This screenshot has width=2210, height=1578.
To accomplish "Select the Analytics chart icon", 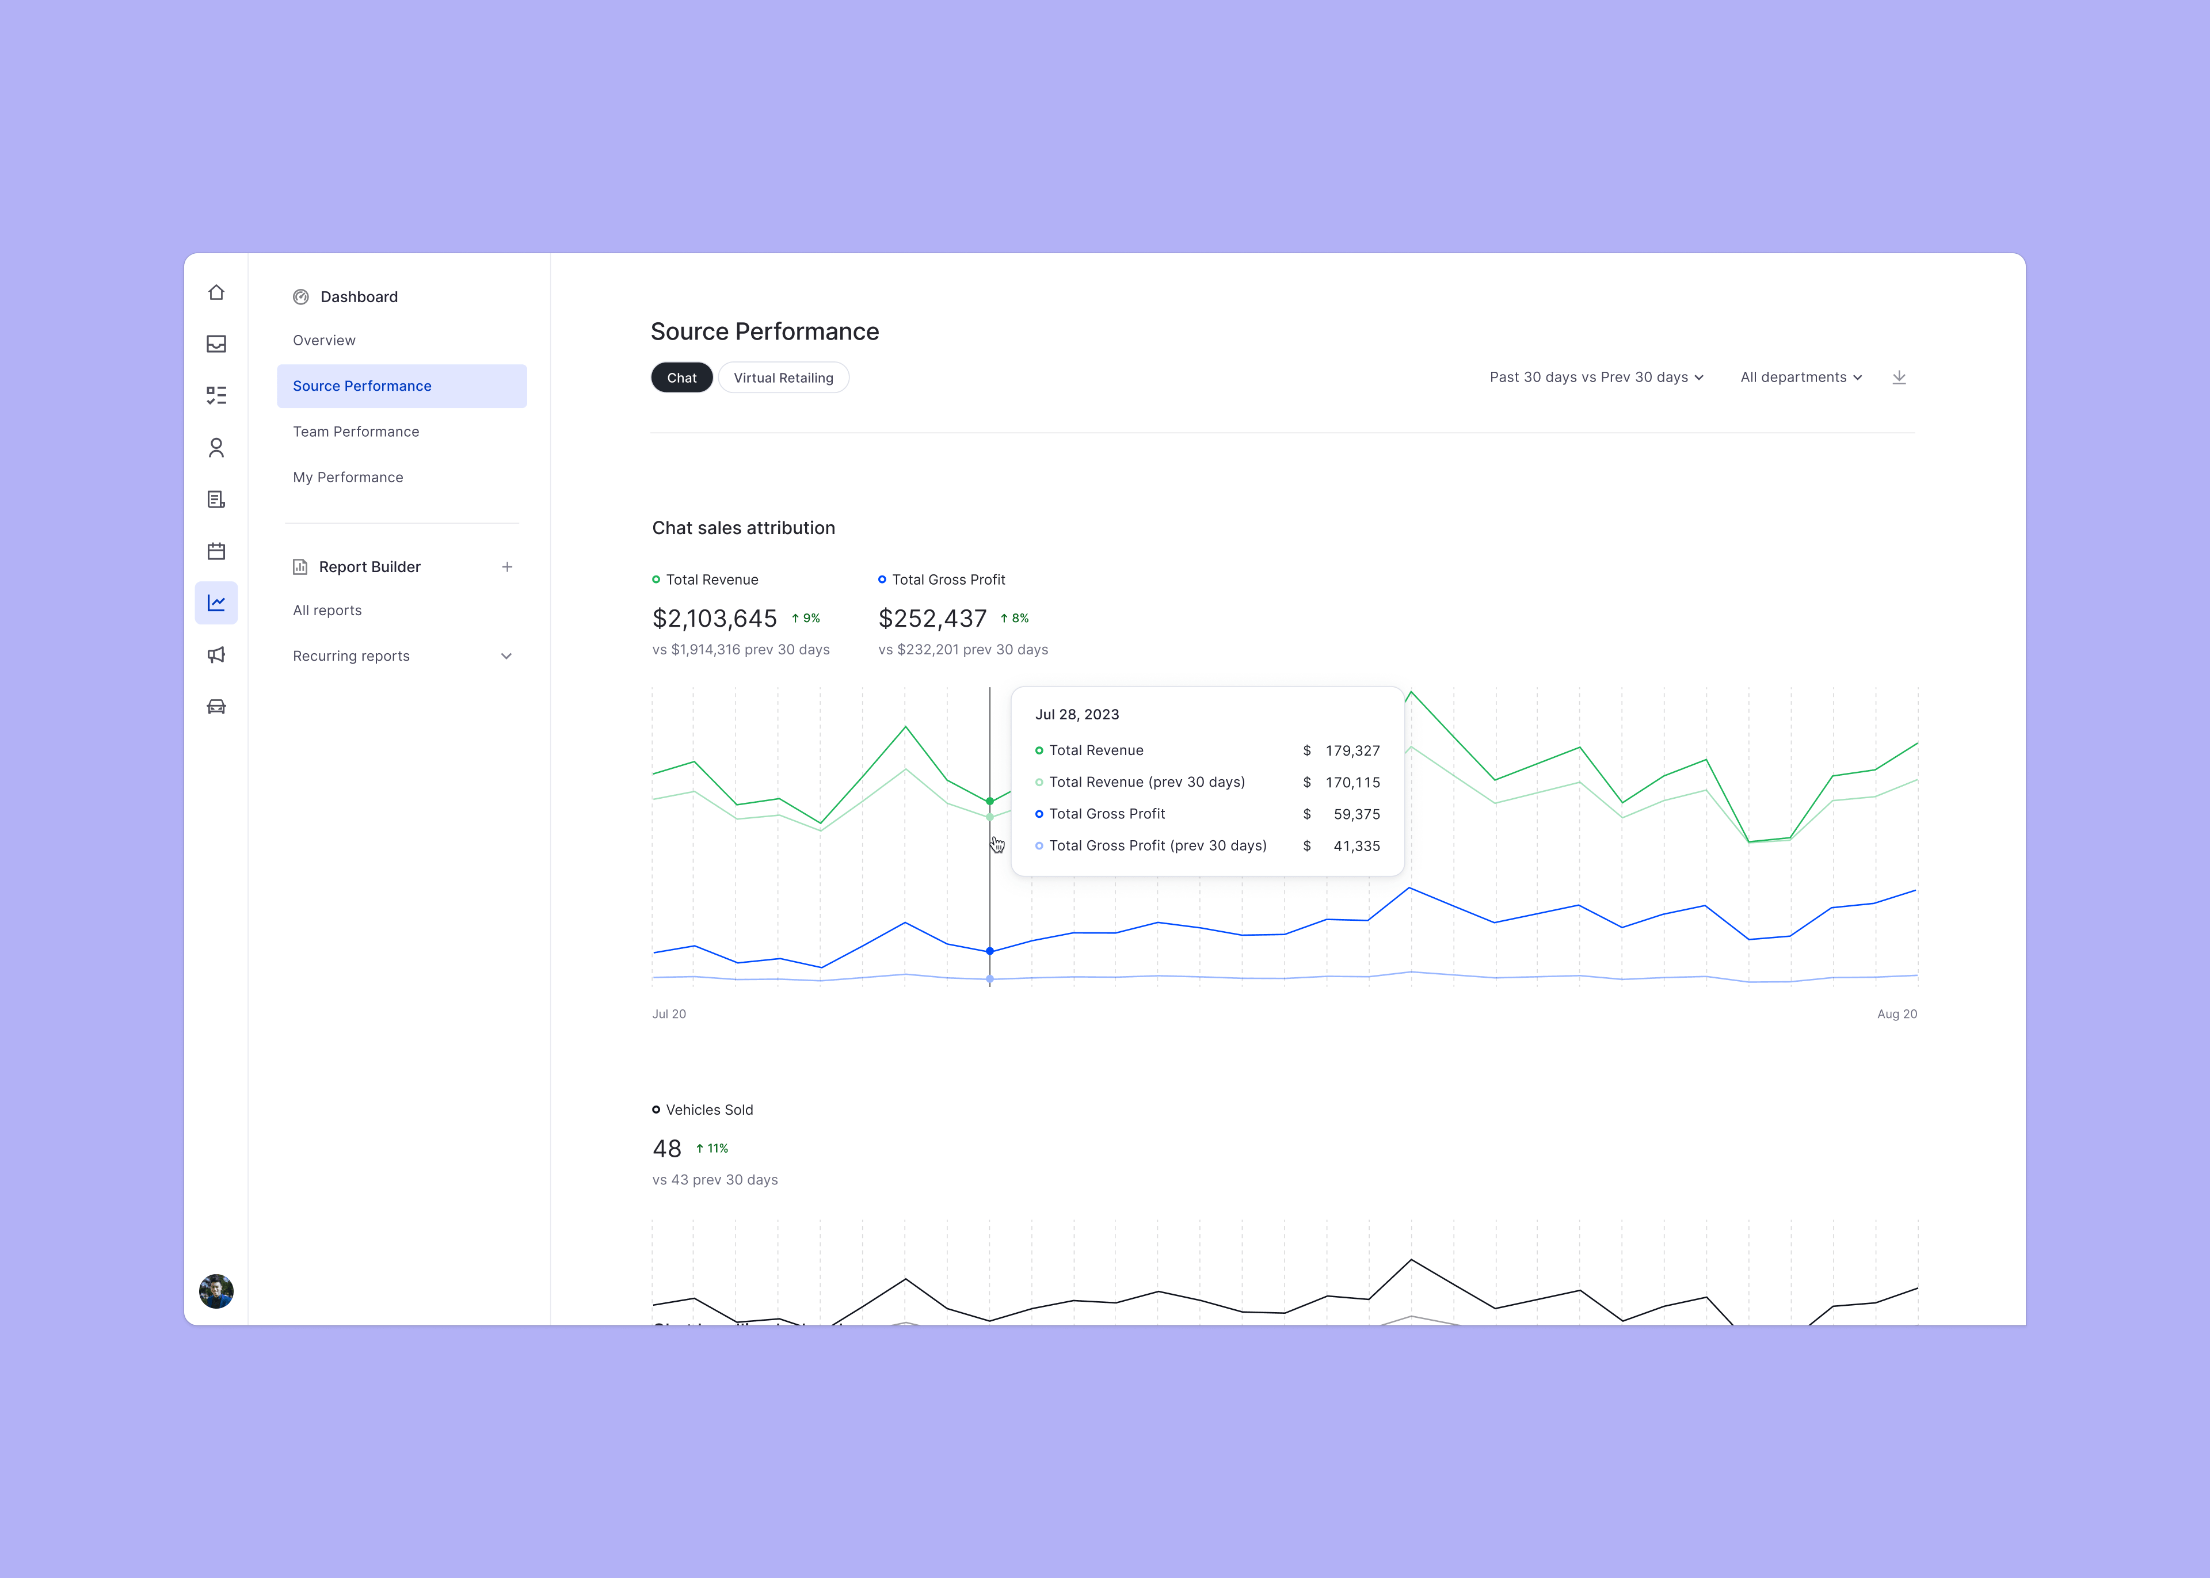I will [x=216, y=603].
